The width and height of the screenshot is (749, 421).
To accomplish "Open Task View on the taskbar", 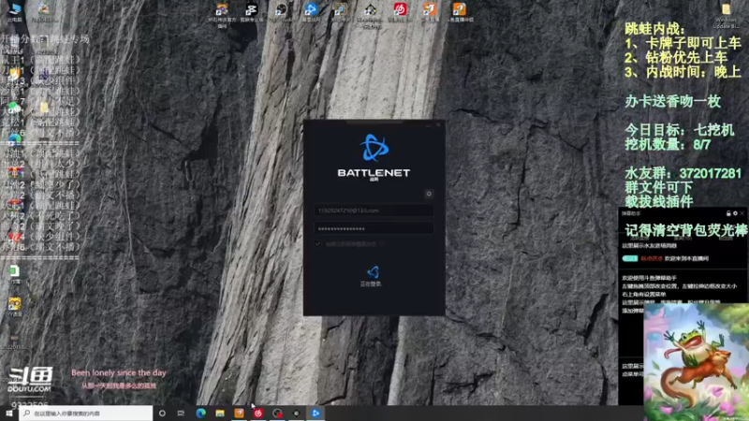I will click(x=181, y=414).
